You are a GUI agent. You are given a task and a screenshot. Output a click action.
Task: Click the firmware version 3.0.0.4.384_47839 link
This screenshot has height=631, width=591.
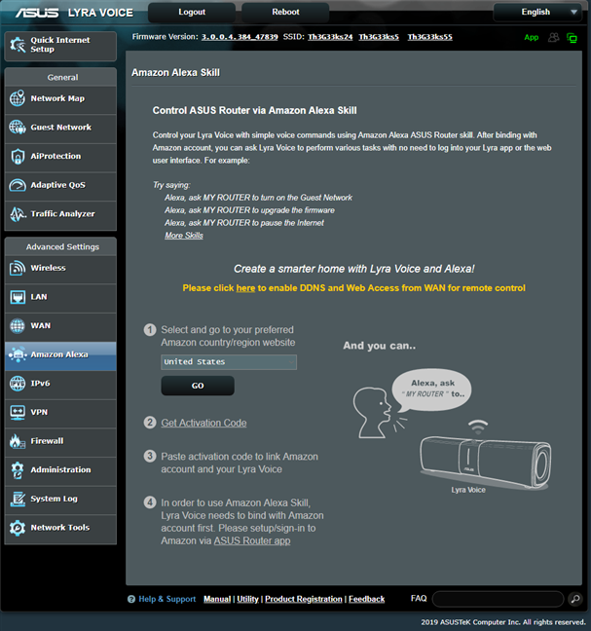pos(240,37)
